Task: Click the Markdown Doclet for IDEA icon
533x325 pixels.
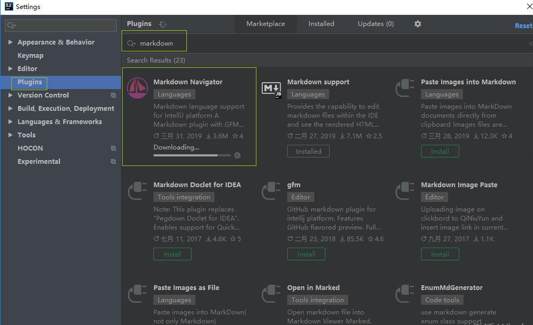Action: pyautogui.click(x=137, y=191)
